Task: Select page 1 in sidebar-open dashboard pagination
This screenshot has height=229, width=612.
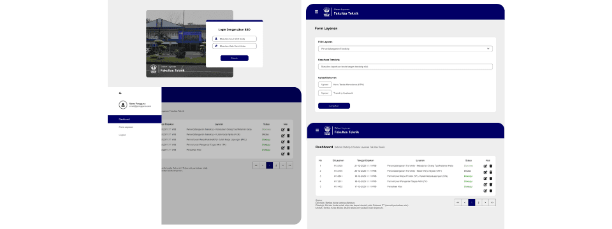Action: 269,165
